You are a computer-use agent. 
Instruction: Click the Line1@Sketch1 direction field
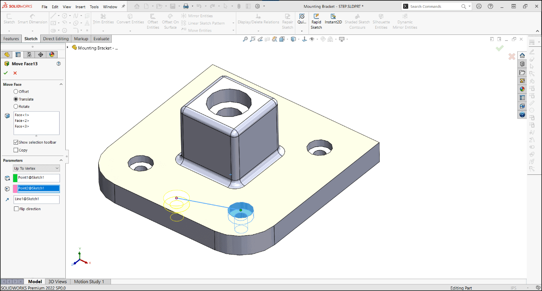coord(37,199)
